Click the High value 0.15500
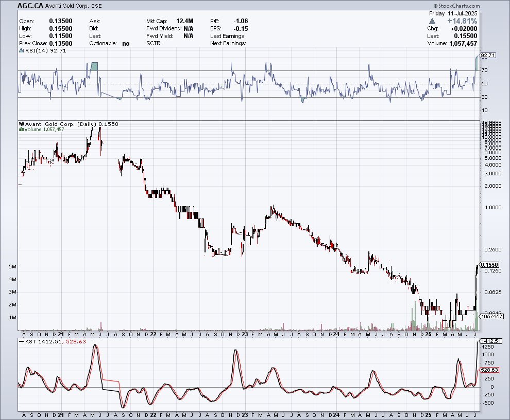Image resolution: width=510 pixels, height=420 pixels. click(61, 29)
